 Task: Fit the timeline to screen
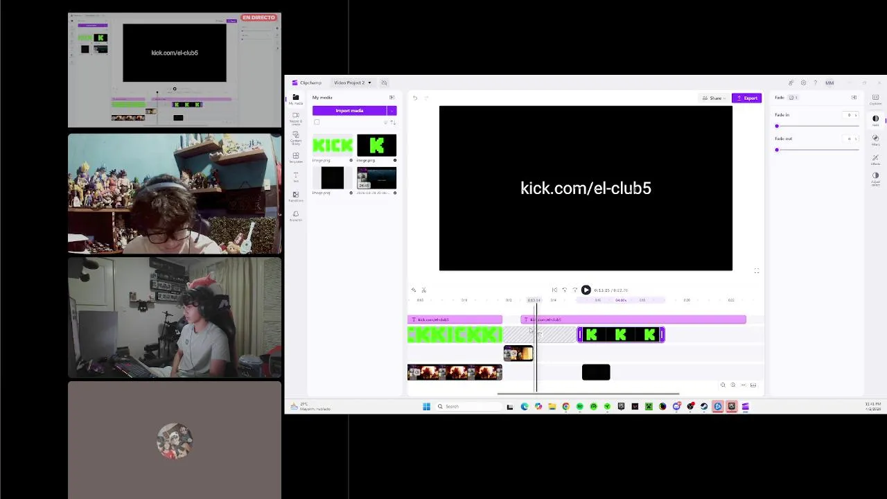(x=744, y=385)
